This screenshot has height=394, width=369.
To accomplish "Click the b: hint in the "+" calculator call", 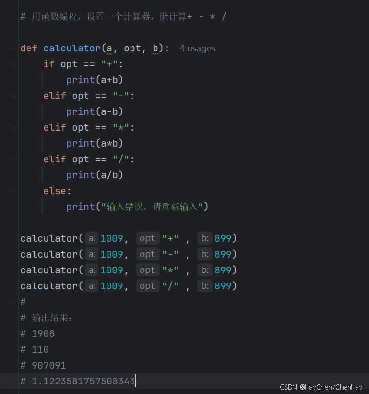I will [x=205, y=238].
